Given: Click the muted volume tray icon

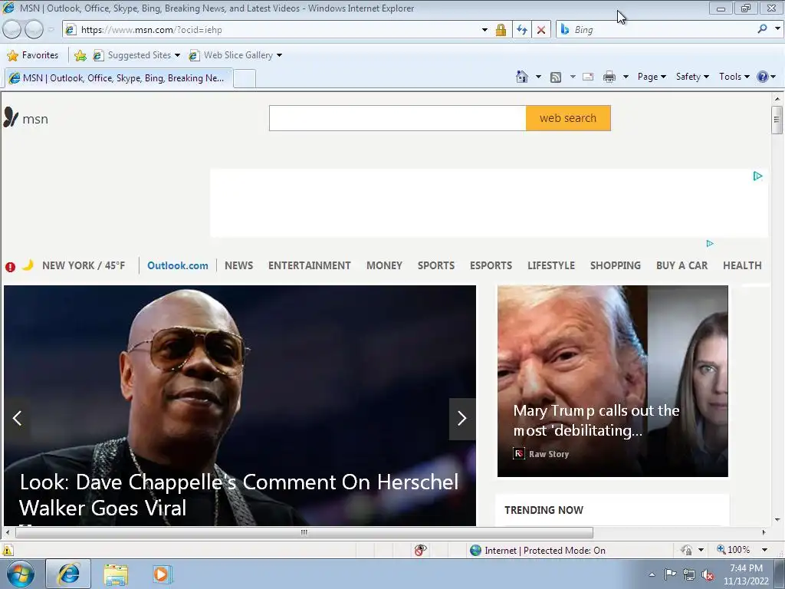Looking at the screenshot, I should (708, 574).
